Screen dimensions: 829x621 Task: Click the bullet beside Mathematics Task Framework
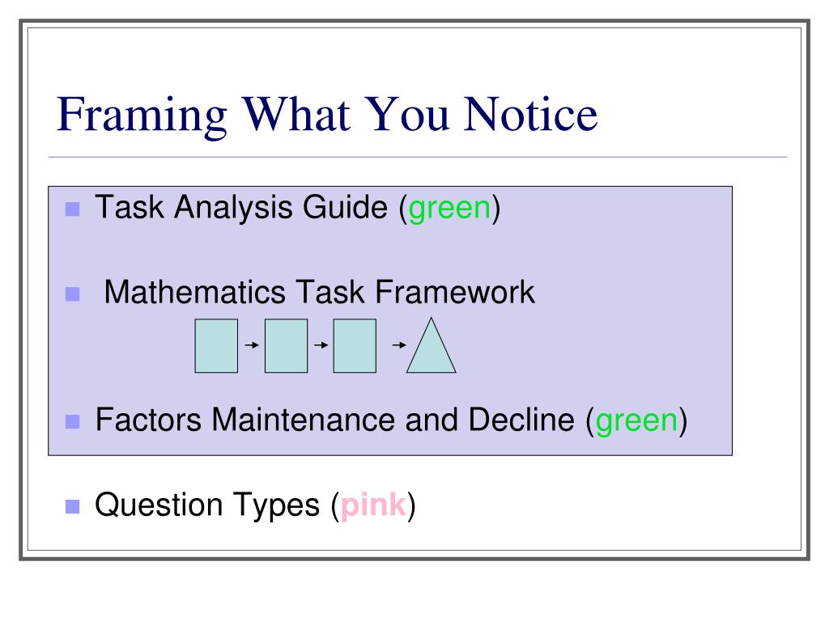click(72, 294)
